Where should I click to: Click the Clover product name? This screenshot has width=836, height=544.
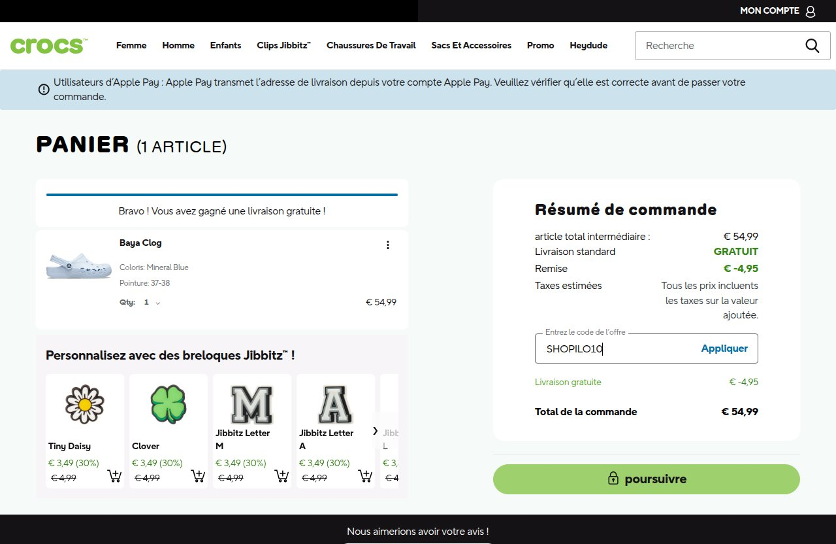(146, 446)
